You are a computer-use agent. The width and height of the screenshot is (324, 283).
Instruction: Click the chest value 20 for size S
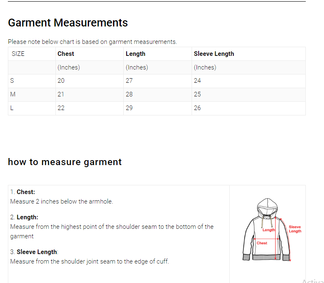coord(61,81)
